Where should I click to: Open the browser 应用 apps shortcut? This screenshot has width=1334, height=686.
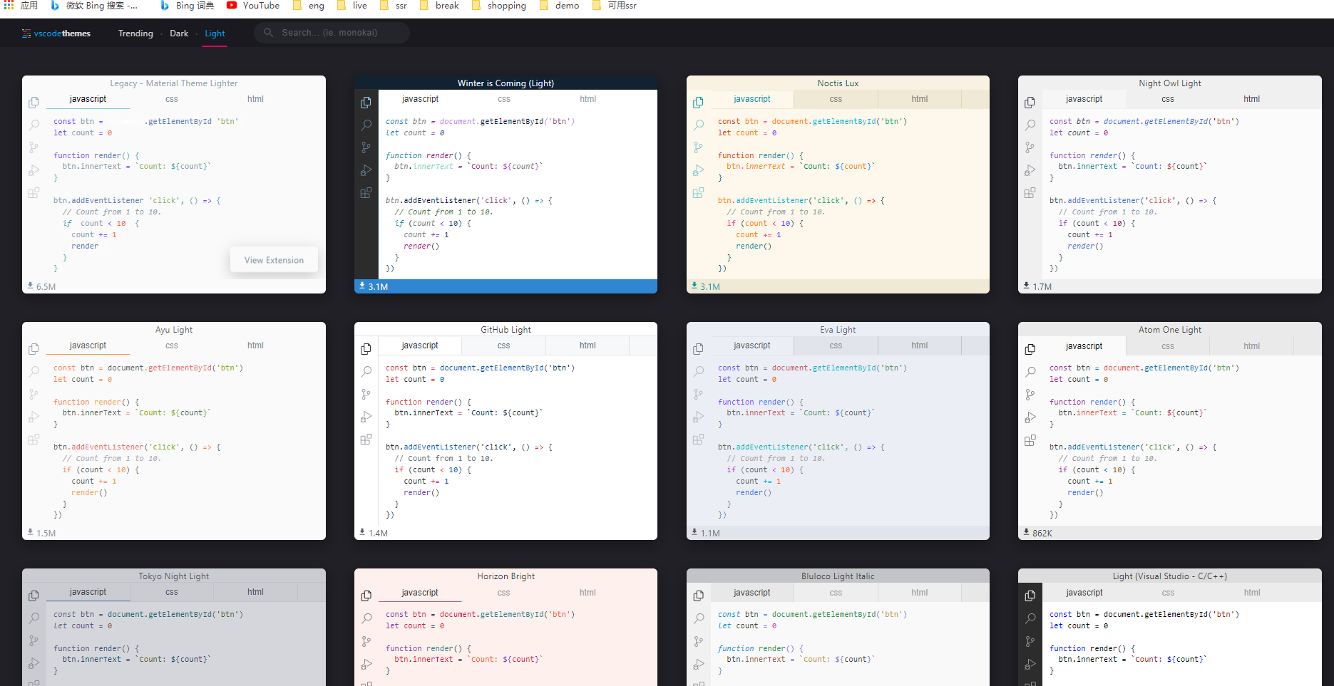[x=21, y=6]
